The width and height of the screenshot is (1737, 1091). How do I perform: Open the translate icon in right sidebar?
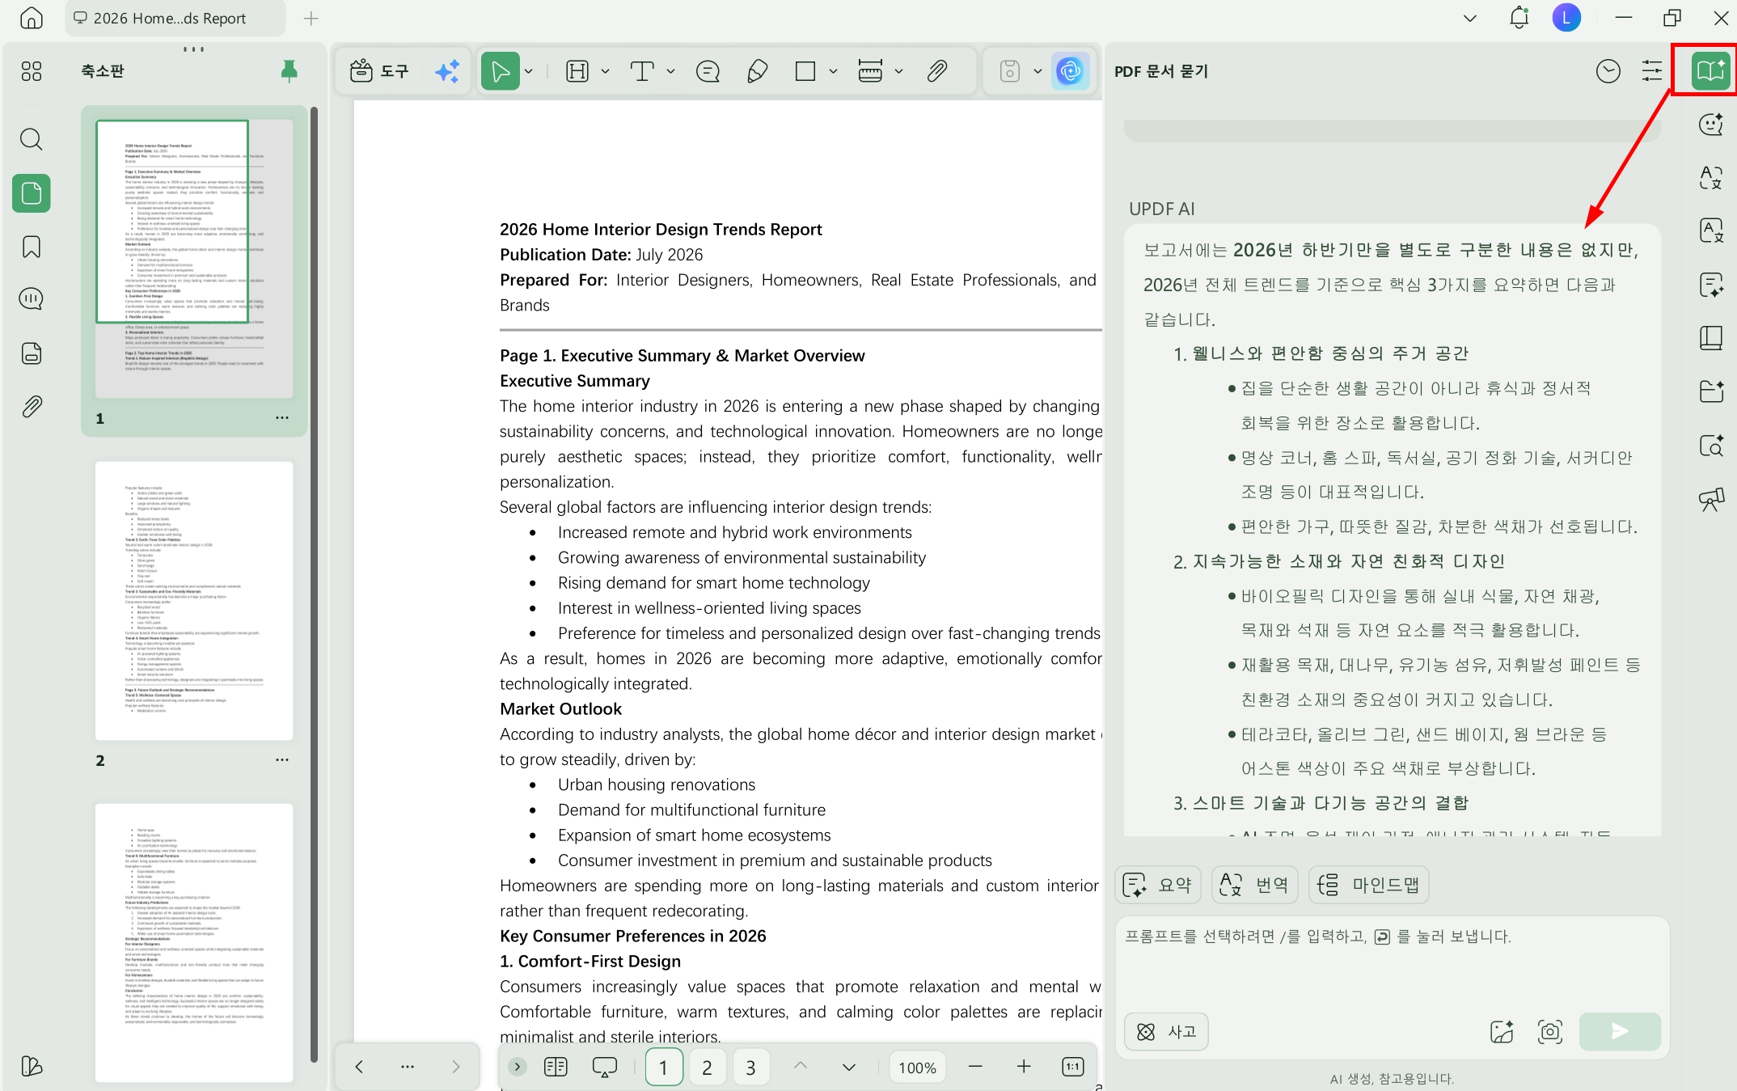point(1711,178)
